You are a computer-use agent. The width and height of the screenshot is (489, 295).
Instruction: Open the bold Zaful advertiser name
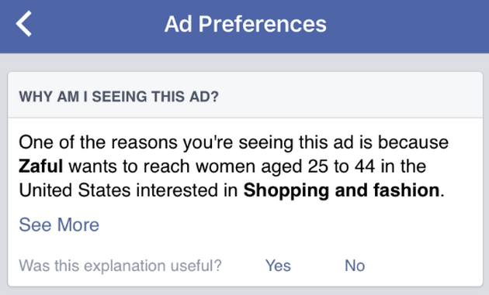41,166
